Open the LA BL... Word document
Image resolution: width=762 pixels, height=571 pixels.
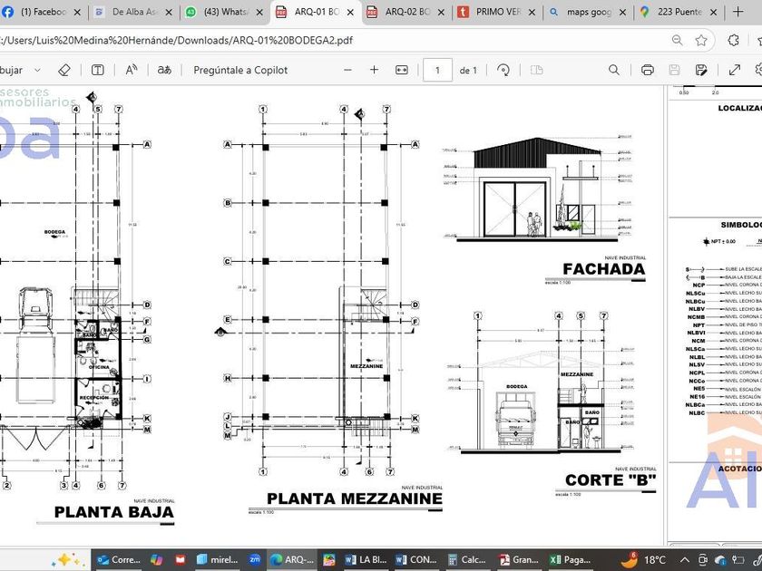coord(366,559)
